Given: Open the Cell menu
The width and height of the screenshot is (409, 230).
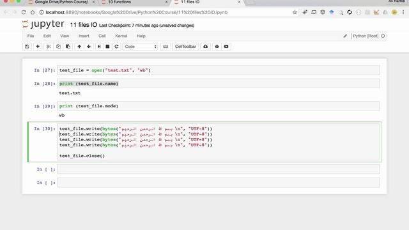Looking at the screenshot, I should click(102, 36).
